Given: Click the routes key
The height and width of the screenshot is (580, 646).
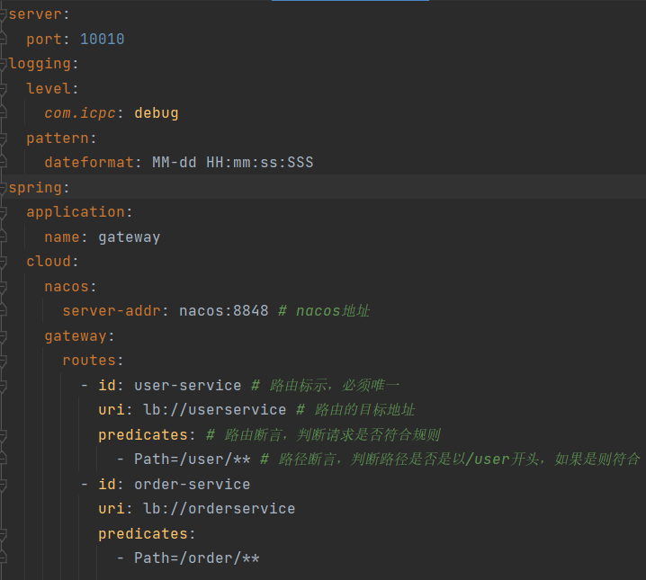Looking at the screenshot, I should tap(89, 361).
